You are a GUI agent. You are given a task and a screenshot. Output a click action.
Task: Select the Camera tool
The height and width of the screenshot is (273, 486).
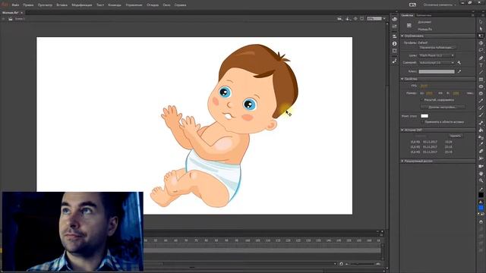coord(481,166)
